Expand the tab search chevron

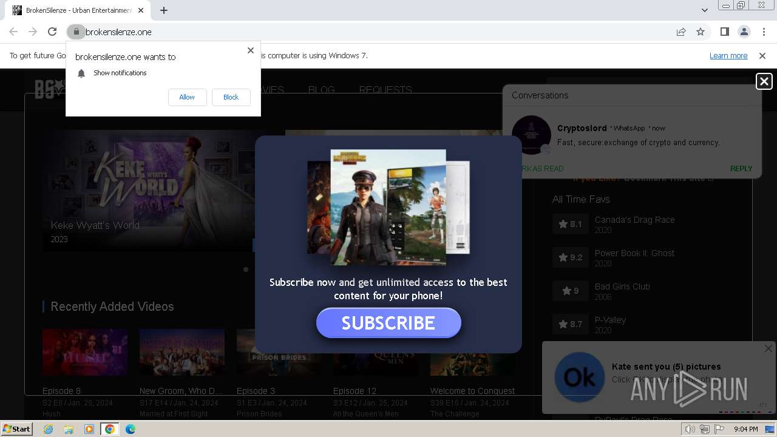click(x=704, y=10)
